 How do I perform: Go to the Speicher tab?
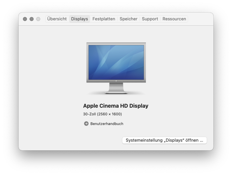128,19
